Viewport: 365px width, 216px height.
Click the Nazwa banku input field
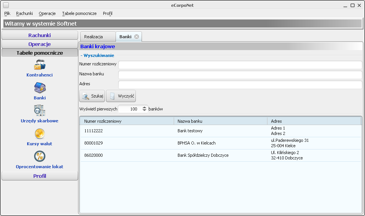click(240, 75)
